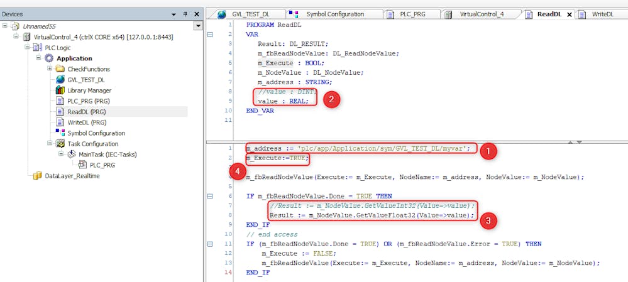Viewport: 628px width, 282px height.
Task: Click the GVL_TEST_DL globe icon in device tree
Action: [60, 80]
